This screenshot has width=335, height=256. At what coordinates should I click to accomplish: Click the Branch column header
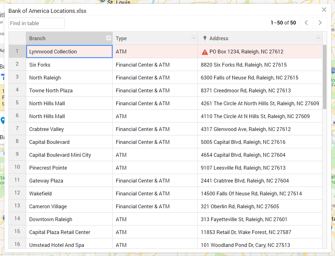pos(69,38)
